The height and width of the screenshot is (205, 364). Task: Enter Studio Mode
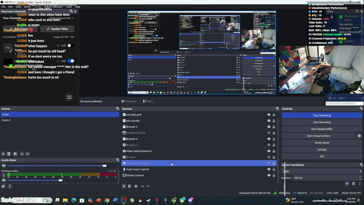point(322,143)
